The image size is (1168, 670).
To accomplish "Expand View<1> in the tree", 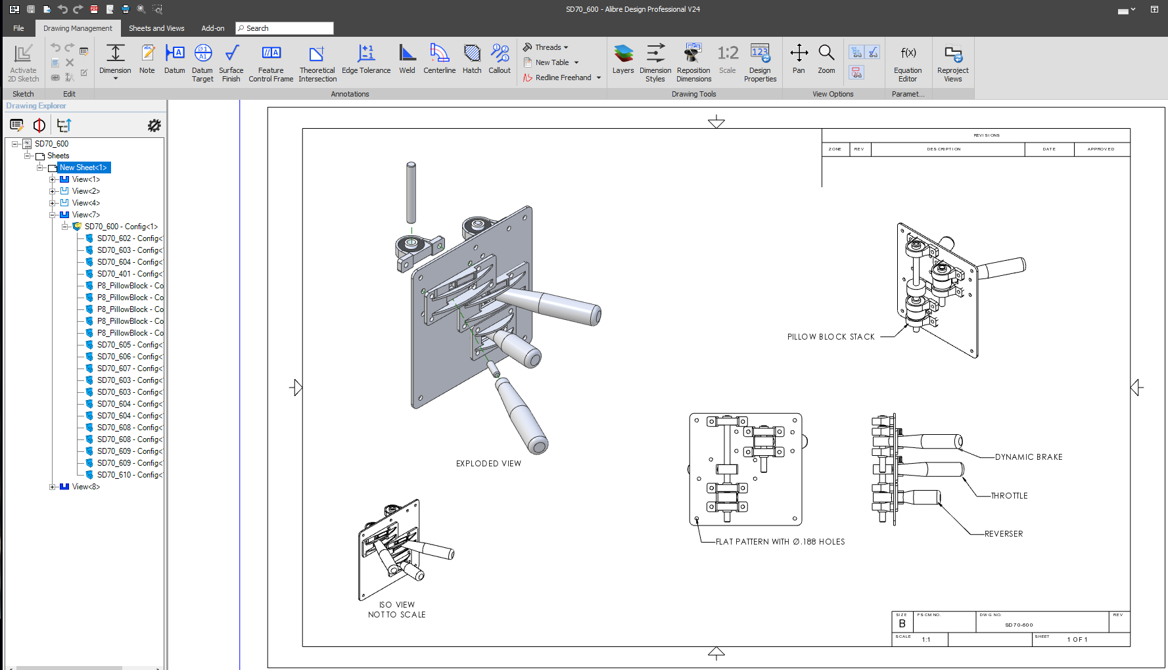I will (x=53, y=179).
